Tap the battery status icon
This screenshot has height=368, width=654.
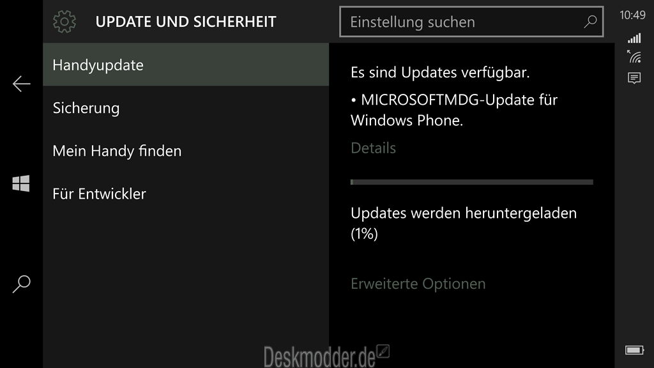(634, 349)
